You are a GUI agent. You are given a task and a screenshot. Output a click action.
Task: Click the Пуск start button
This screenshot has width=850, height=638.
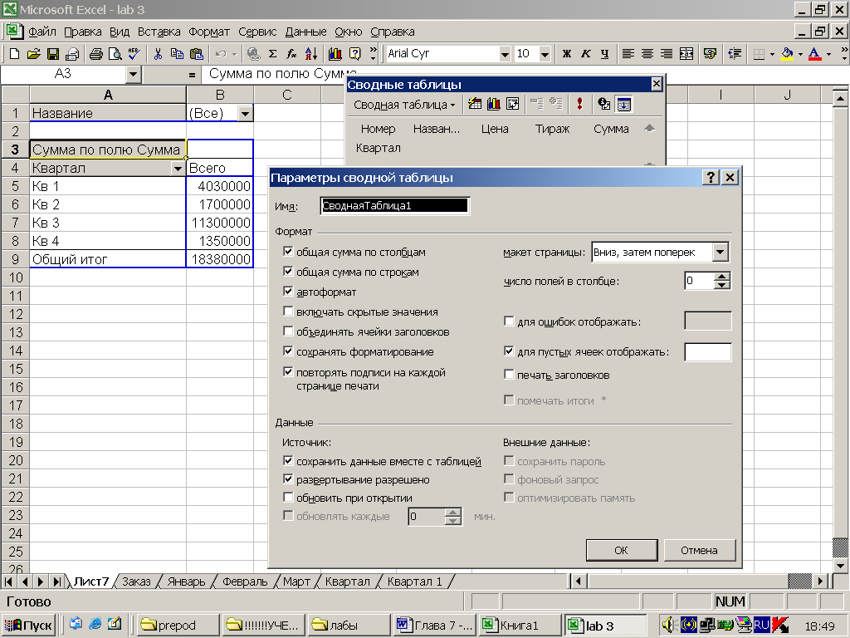click(x=28, y=626)
